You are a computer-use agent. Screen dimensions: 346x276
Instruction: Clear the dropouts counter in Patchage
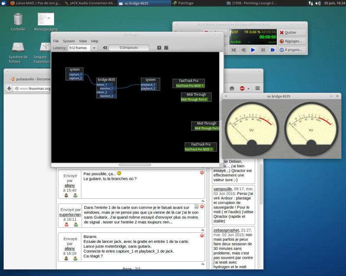coord(105,48)
